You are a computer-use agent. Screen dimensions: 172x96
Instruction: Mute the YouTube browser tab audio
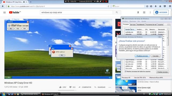pyautogui.click(x=24, y=2)
